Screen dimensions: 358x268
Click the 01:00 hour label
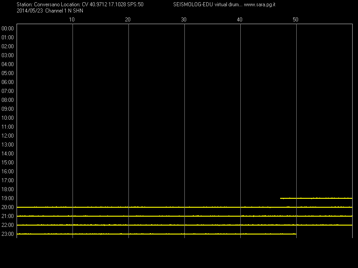pyautogui.click(x=8, y=38)
